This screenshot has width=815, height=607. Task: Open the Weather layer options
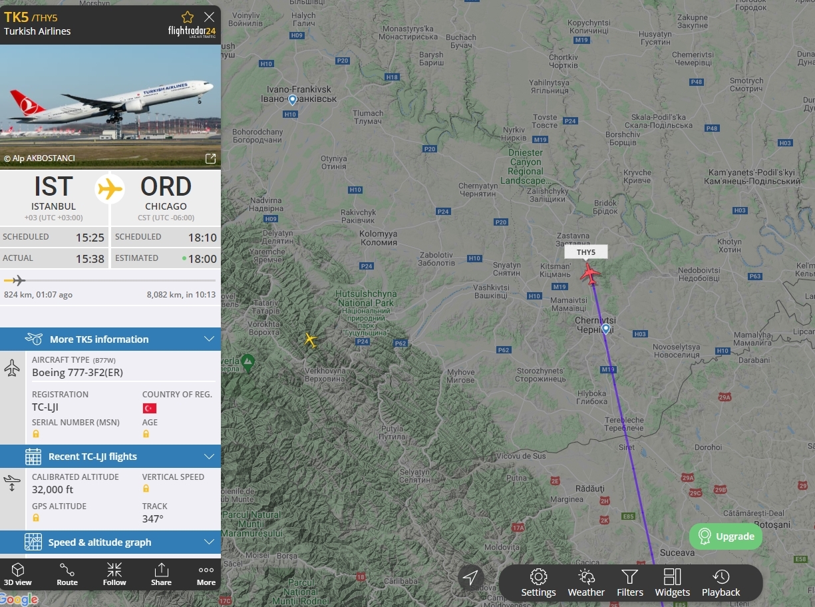coord(586,584)
